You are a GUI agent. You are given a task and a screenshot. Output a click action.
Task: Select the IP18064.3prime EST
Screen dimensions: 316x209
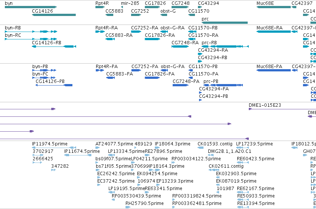pos(157,148)
